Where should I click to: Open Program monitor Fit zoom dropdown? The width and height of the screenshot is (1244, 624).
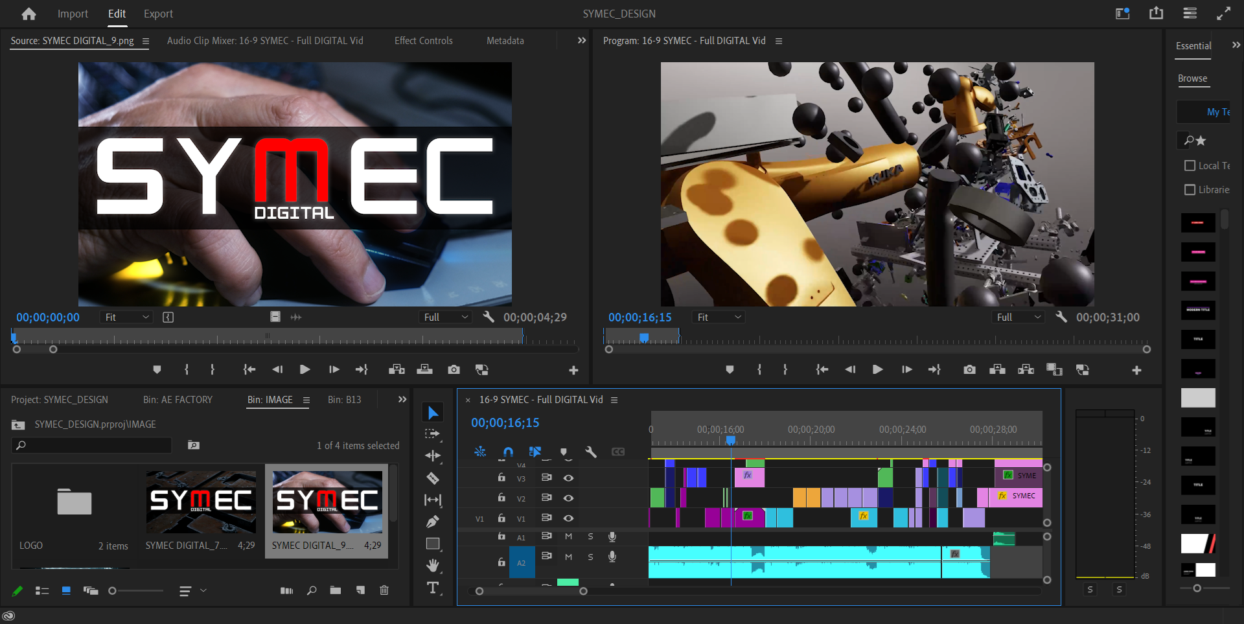click(x=719, y=317)
